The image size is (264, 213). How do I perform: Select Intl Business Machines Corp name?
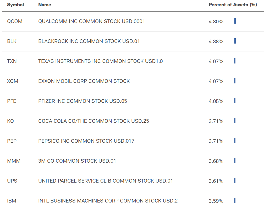[108, 201]
